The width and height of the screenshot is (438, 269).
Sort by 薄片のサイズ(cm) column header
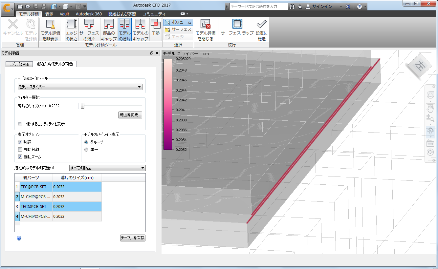[77, 178]
